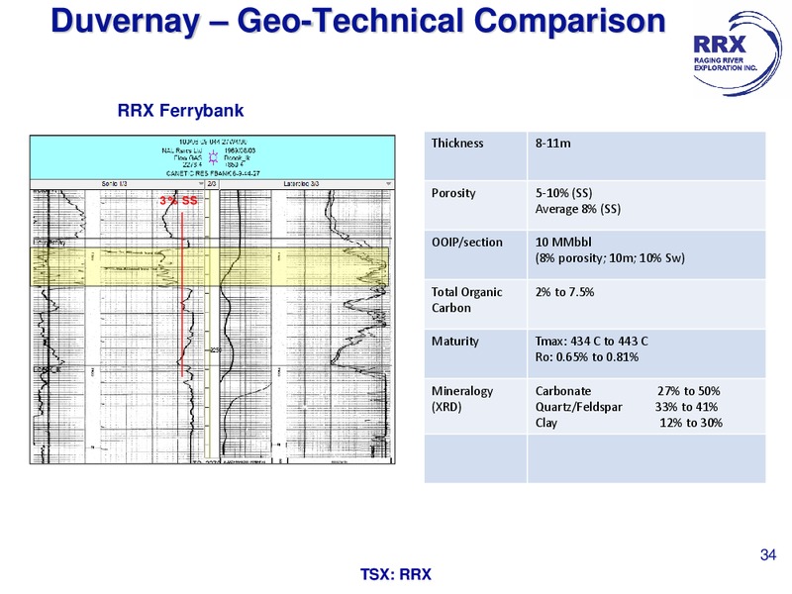Click the 'RRX Ferrybank' heading
792x594 pixels.
coord(180,110)
